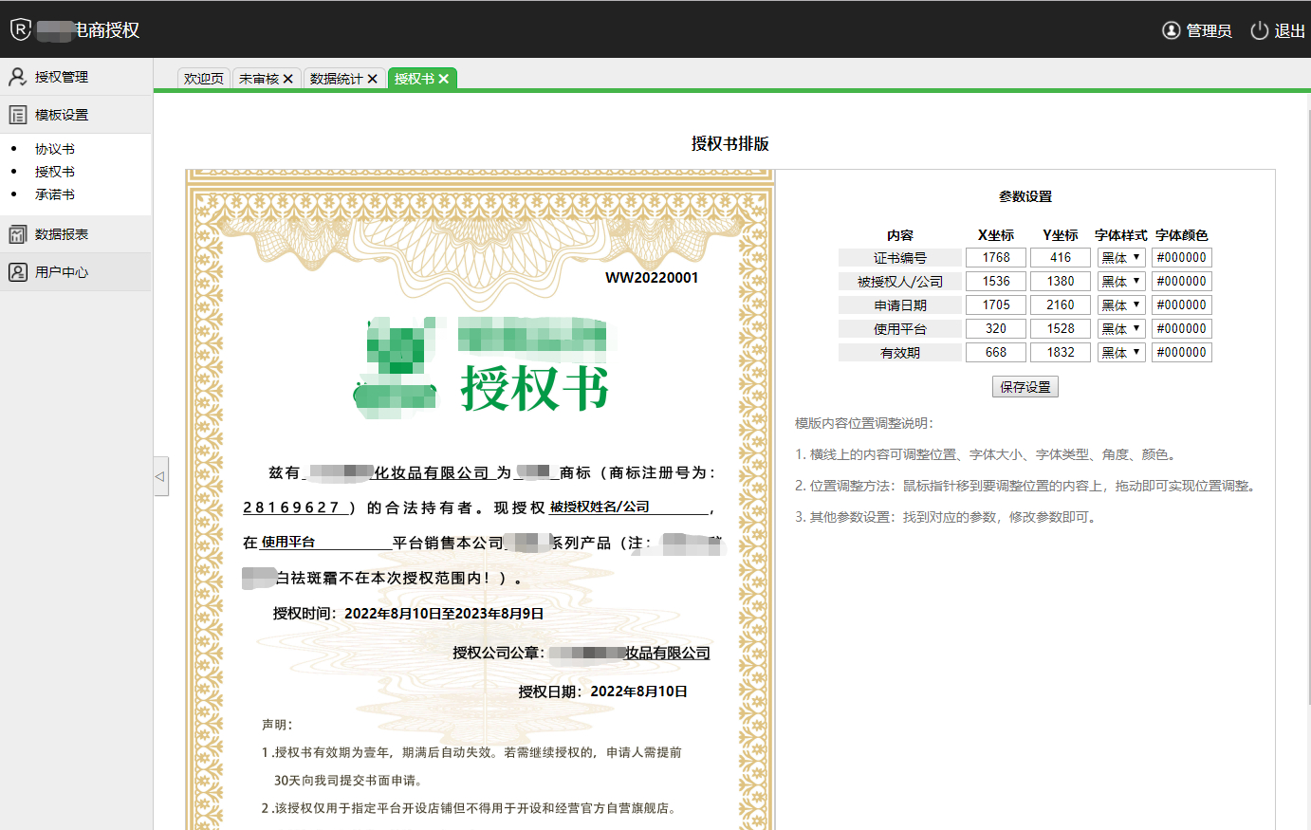Click Y coordinate field for 使用平台
Image resolution: width=1311 pixels, height=830 pixels.
tap(1061, 328)
